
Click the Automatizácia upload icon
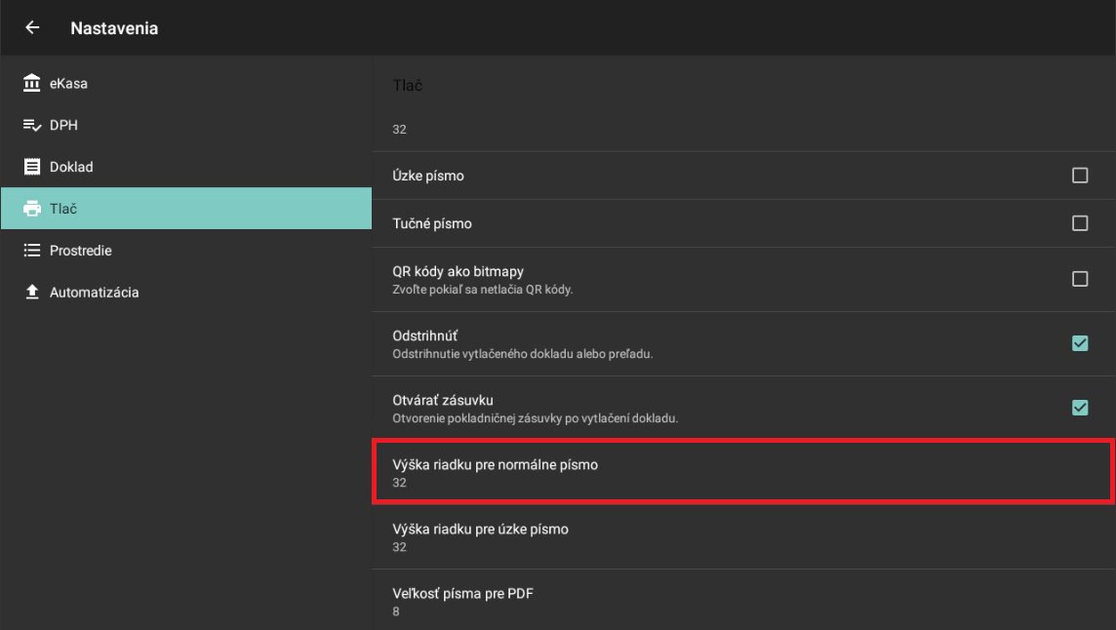32,293
